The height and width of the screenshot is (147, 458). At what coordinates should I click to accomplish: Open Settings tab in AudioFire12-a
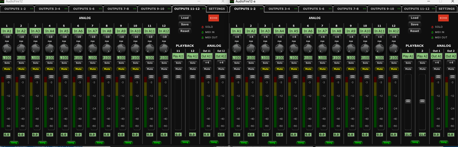tap(447, 9)
